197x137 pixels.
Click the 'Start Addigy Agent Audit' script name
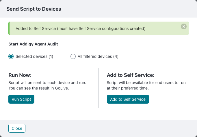point(33,44)
